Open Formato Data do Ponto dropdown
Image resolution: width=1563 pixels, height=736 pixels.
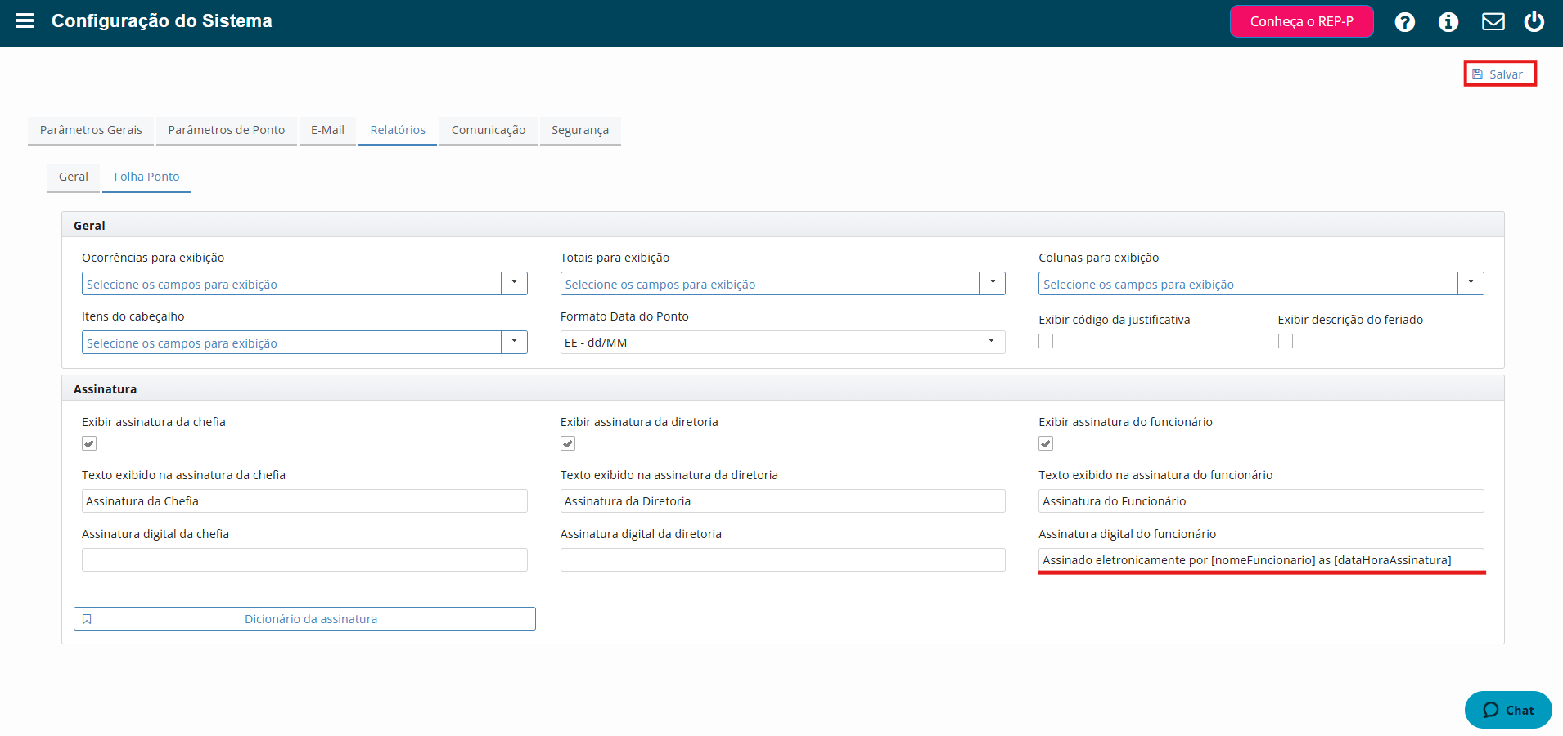click(782, 342)
